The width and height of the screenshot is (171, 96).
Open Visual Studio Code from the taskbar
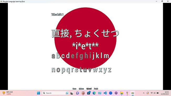pyautogui.click(x=105, y=93)
